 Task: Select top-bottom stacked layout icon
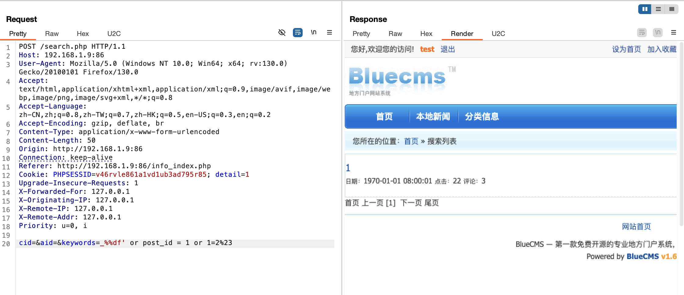[x=658, y=9]
